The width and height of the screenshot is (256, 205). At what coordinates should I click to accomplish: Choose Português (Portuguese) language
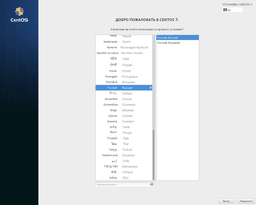click(124, 77)
